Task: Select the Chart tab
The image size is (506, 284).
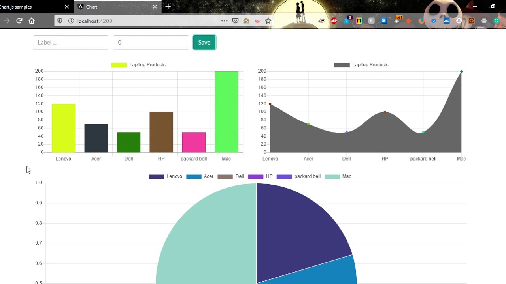Action: [117, 7]
